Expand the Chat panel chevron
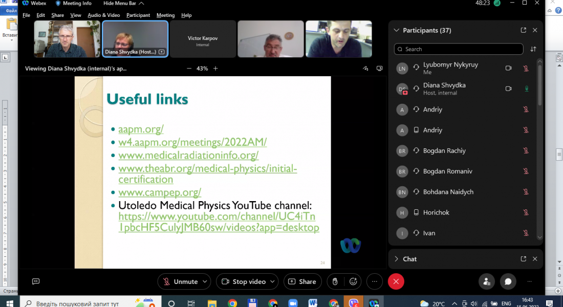 pos(396,259)
